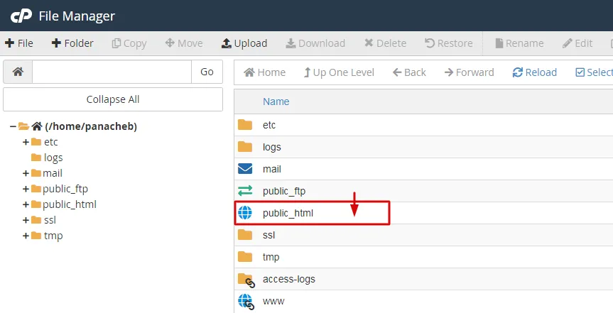613x313 pixels.
Task: Click the Reload button
Action: tap(535, 72)
